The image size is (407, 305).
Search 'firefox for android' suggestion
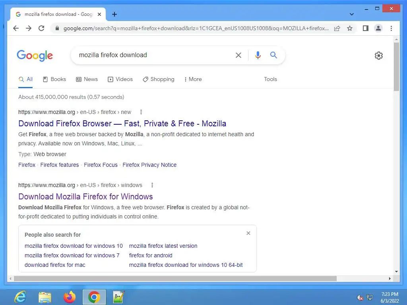click(151, 255)
